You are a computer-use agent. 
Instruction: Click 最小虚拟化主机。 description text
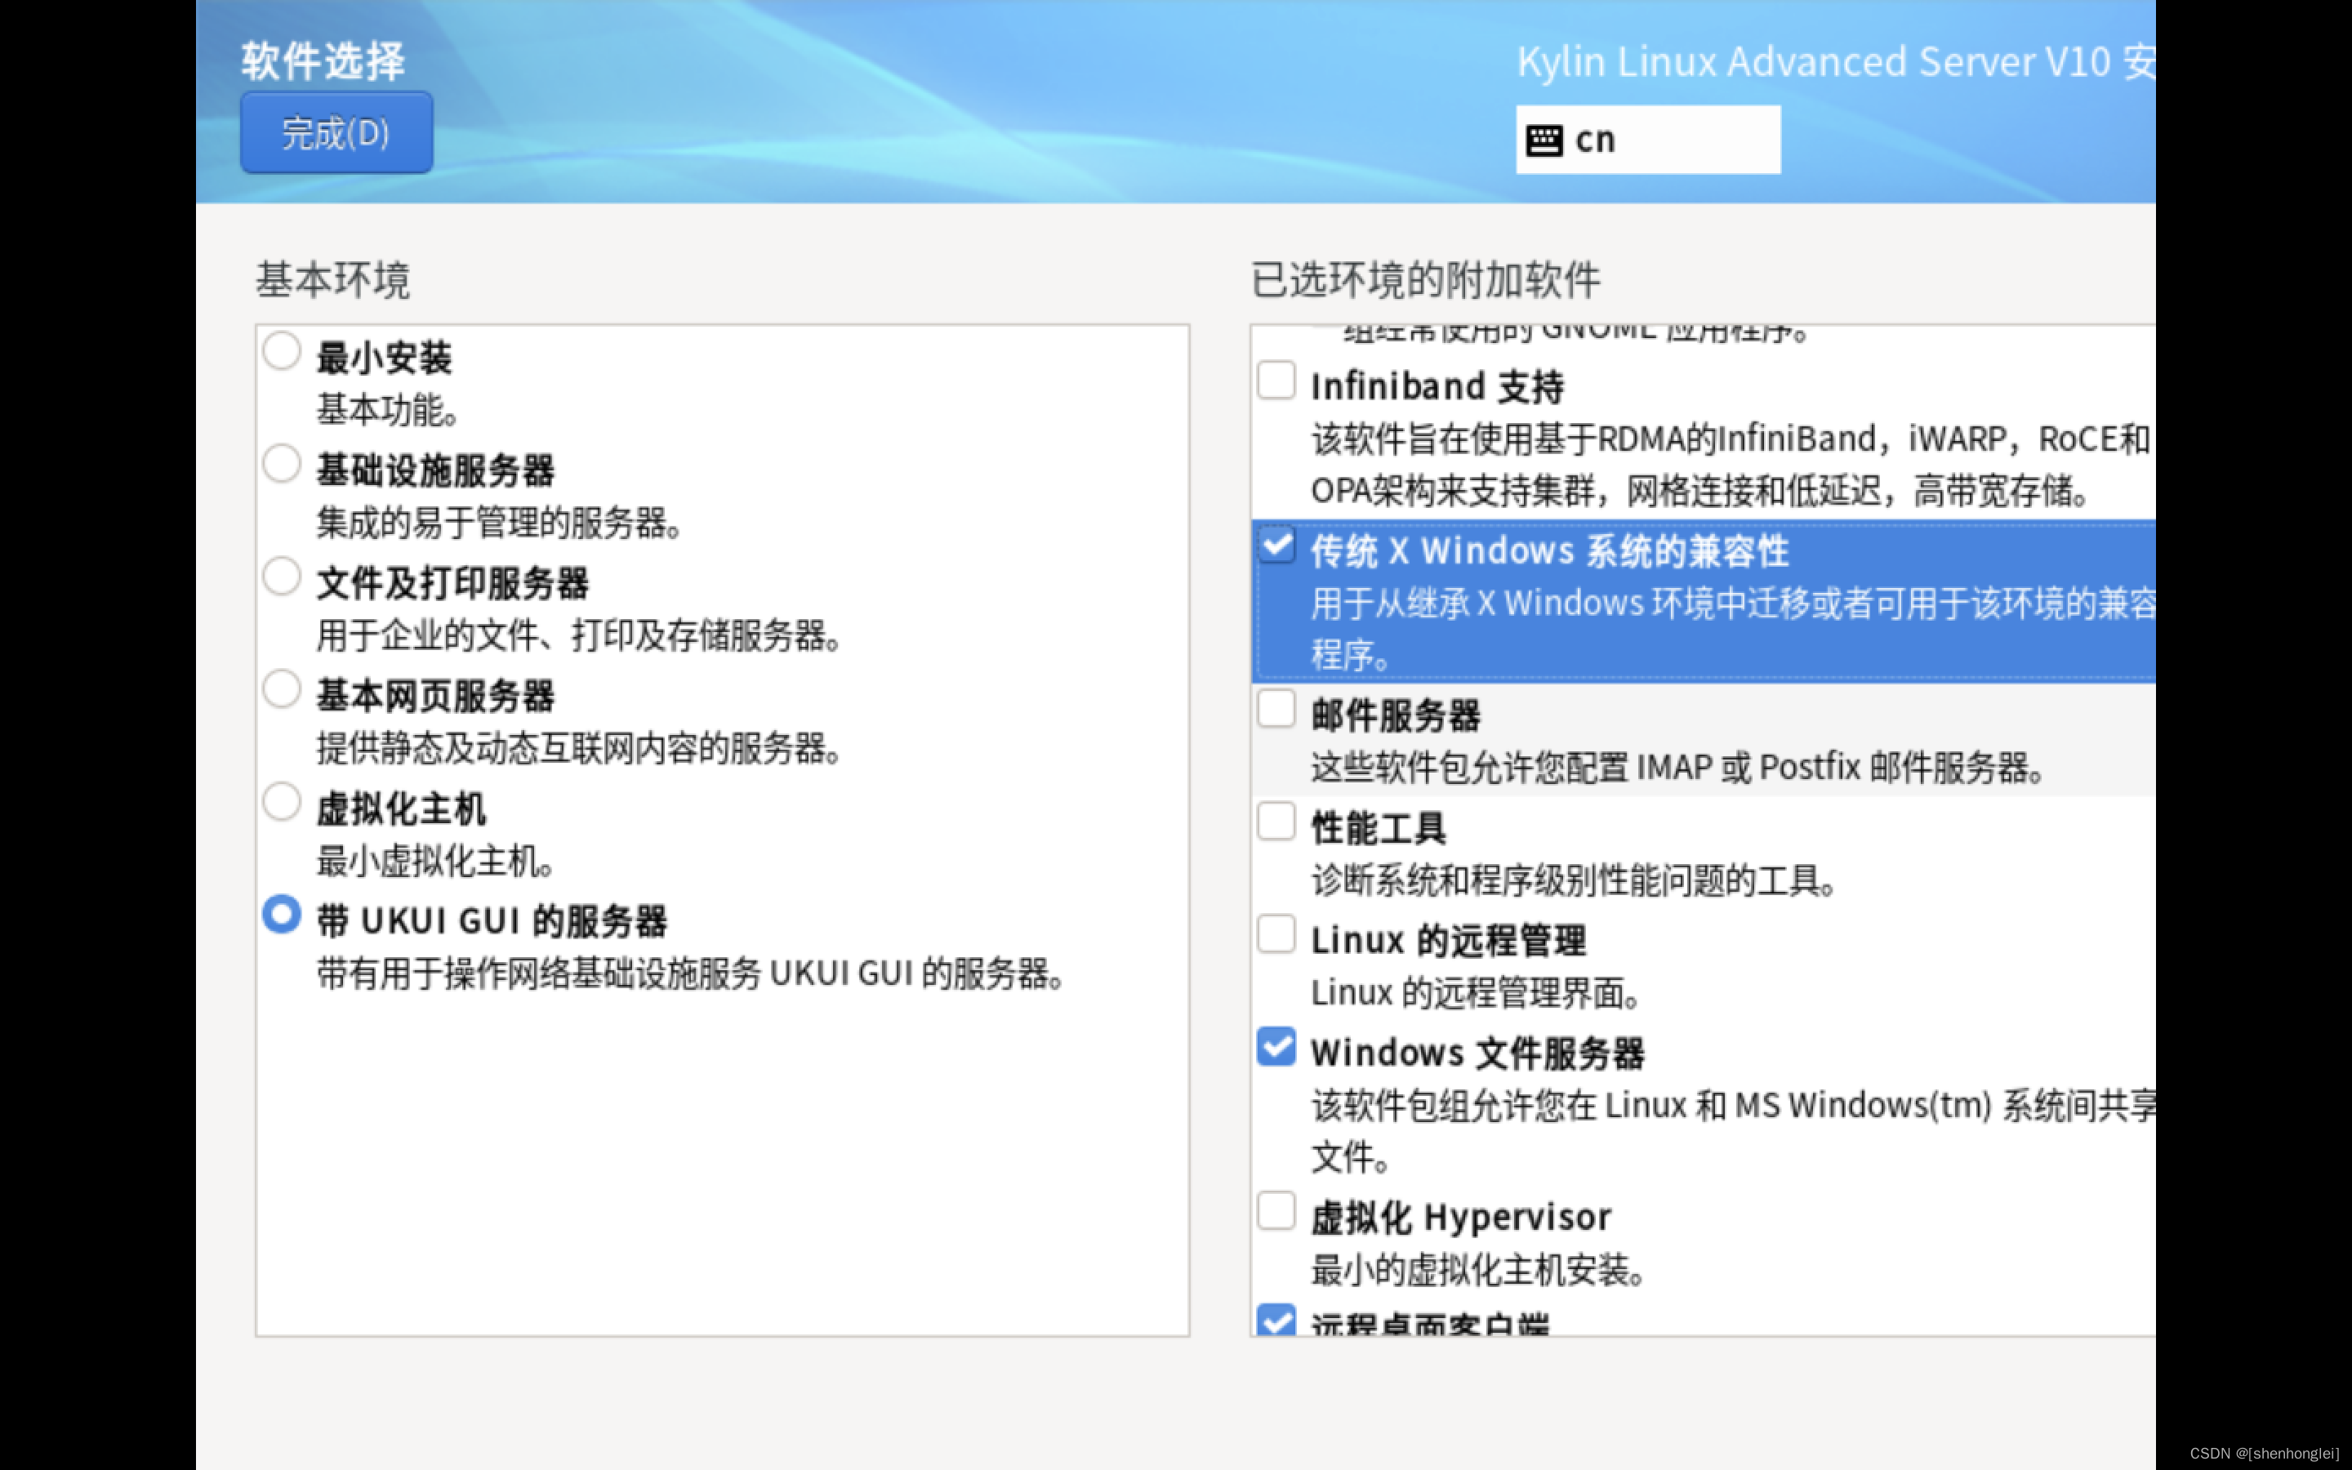(436, 862)
